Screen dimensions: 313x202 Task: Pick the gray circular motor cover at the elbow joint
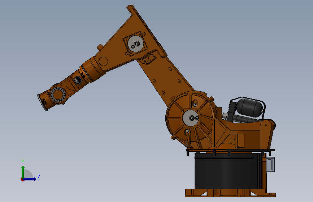135,44
